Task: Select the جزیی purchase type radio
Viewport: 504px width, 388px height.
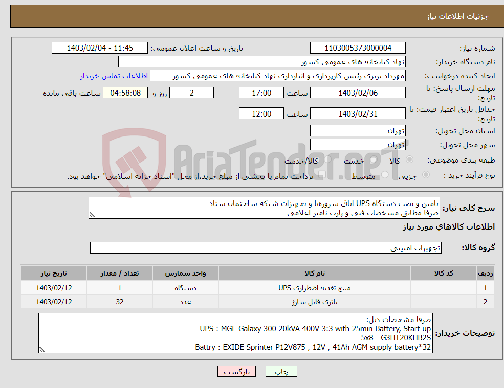Action: (426, 175)
